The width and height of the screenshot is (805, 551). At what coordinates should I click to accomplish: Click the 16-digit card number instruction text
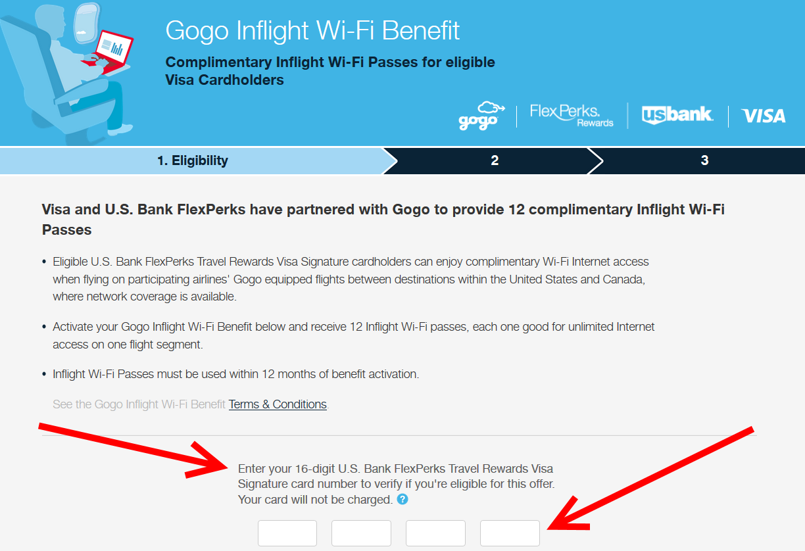pyautogui.click(x=396, y=485)
